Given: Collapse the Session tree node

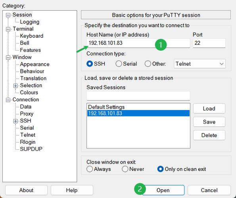Looking at the screenshot, I should point(8,15).
